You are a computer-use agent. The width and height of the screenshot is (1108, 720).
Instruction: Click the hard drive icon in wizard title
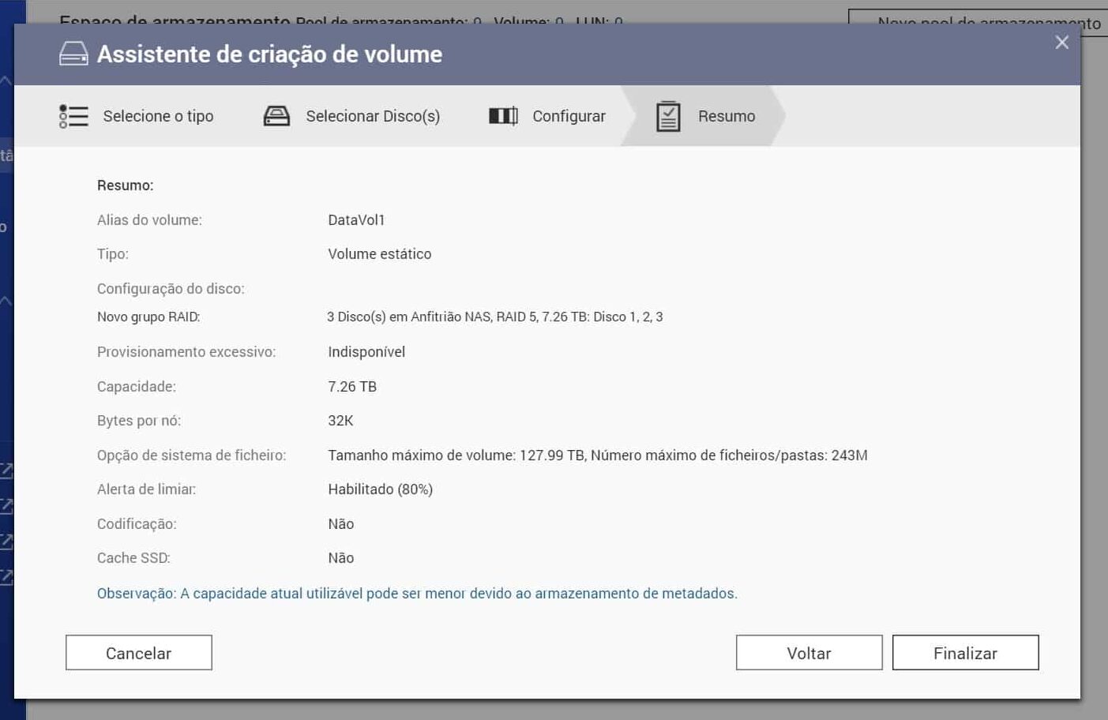pyautogui.click(x=73, y=54)
